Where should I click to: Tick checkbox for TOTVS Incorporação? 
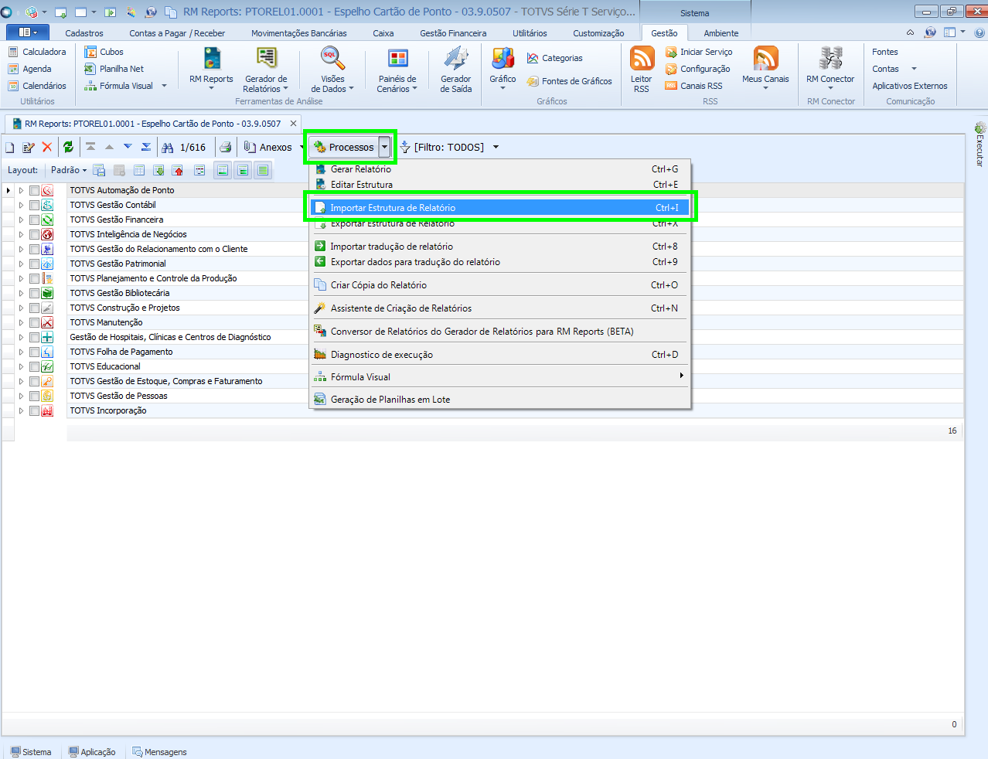(34, 410)
